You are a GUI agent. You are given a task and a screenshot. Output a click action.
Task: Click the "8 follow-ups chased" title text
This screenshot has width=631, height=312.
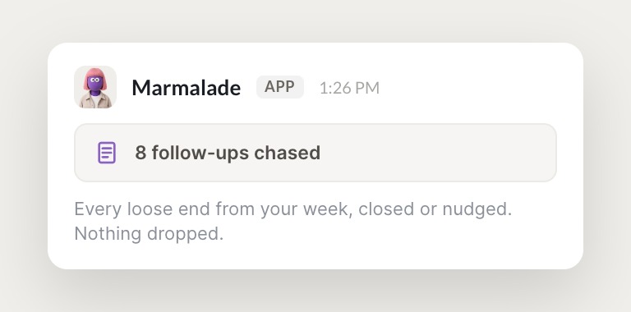coord(228,154)
